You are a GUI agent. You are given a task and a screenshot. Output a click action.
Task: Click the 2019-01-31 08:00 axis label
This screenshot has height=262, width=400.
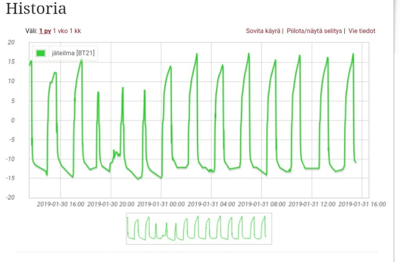pos(262,204)
